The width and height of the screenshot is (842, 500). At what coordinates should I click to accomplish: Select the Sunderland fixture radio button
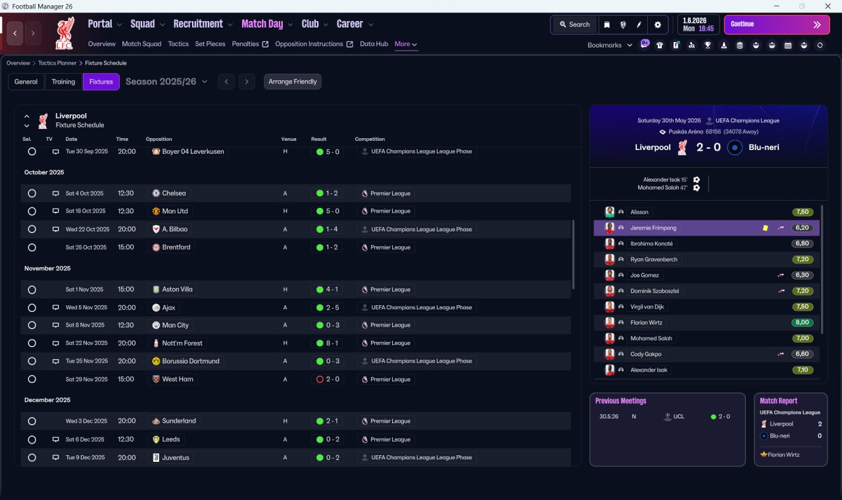32,421
